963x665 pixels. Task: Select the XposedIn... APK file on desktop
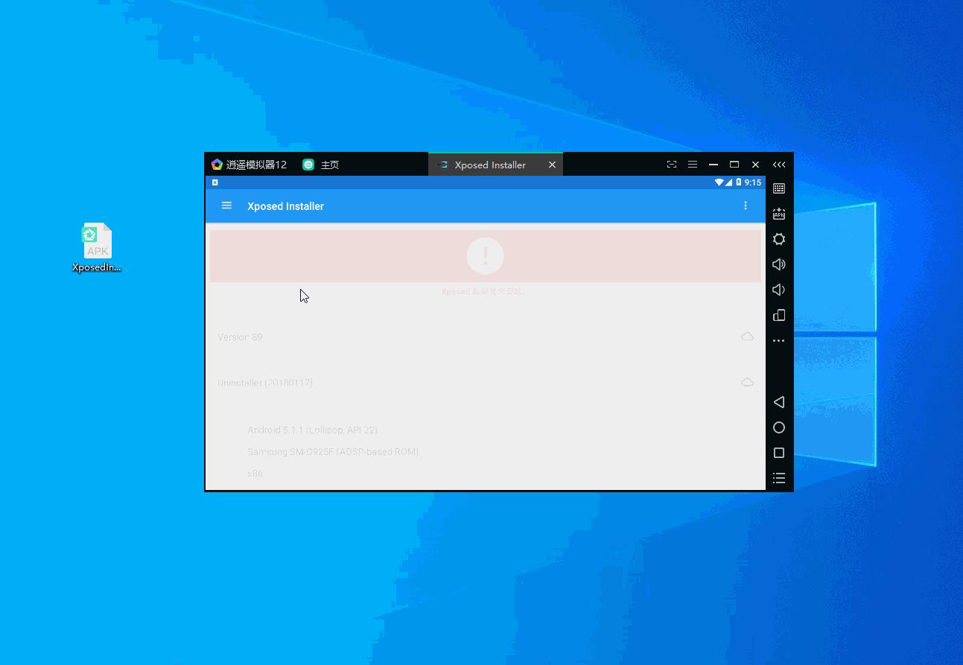click(x=97, y=248)
